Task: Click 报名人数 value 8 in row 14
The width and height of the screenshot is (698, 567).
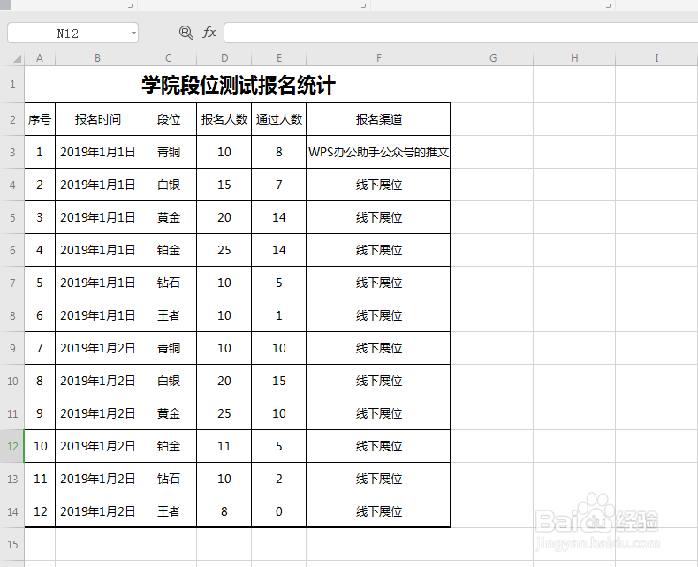Action: [224, 511]
